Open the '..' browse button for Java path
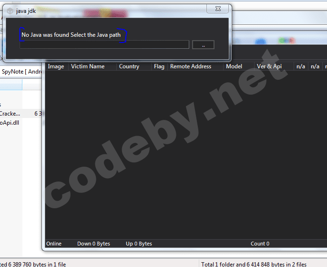This screenshot has width=327, height=267. click(203, 45)
